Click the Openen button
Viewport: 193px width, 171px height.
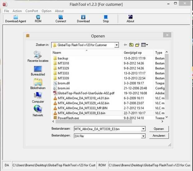pos(159,129)
